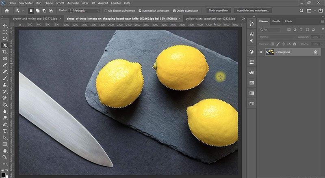The height and width of the screenshot is (178, 325).
Task: Select the Paint Bucket tool
Action: pos(4,105)
